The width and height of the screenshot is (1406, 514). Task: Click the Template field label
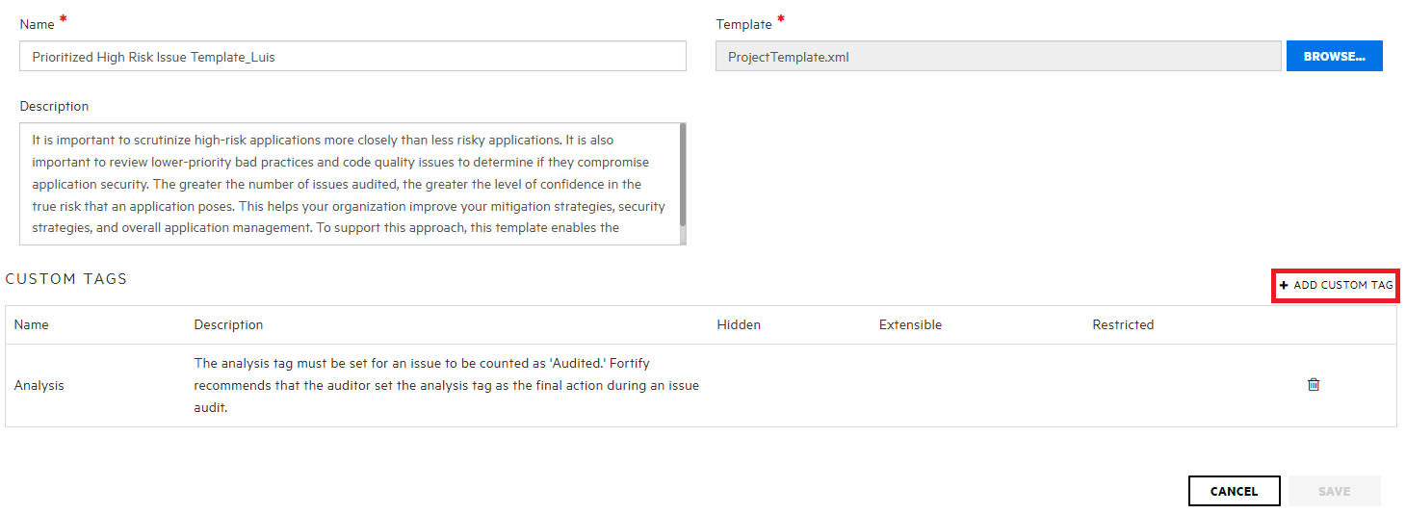tap(743, 24)
